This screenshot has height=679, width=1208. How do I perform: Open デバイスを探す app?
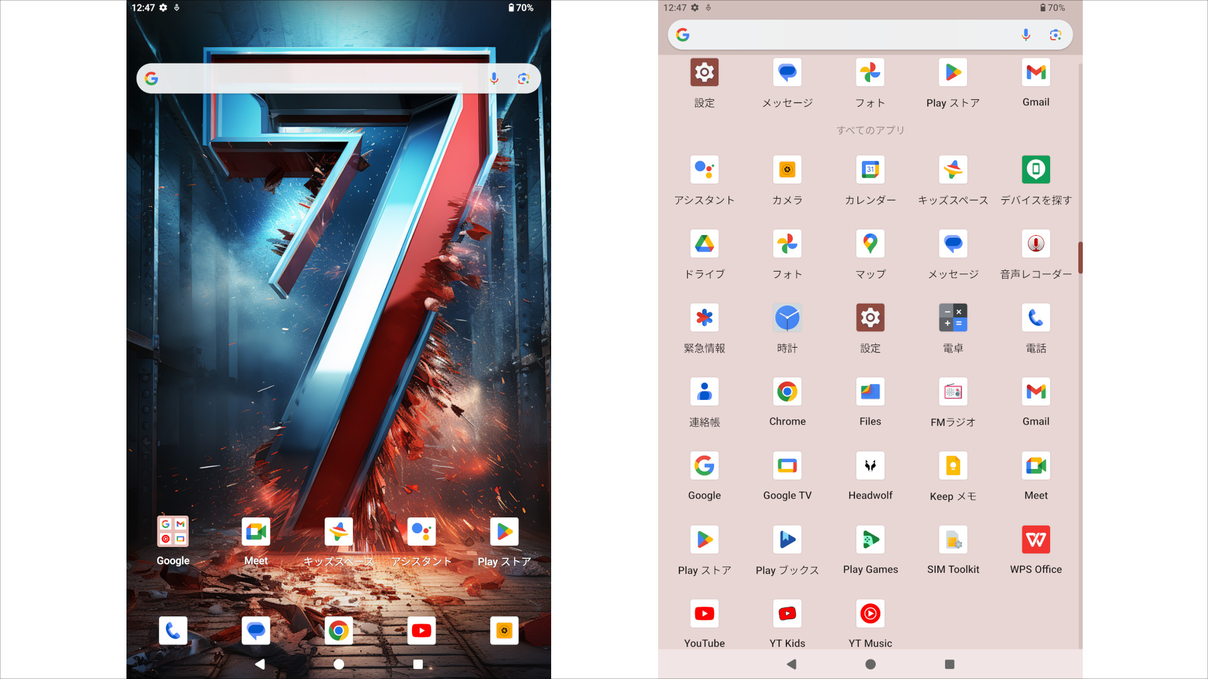pyautogui.click(x=1036, y=170)
